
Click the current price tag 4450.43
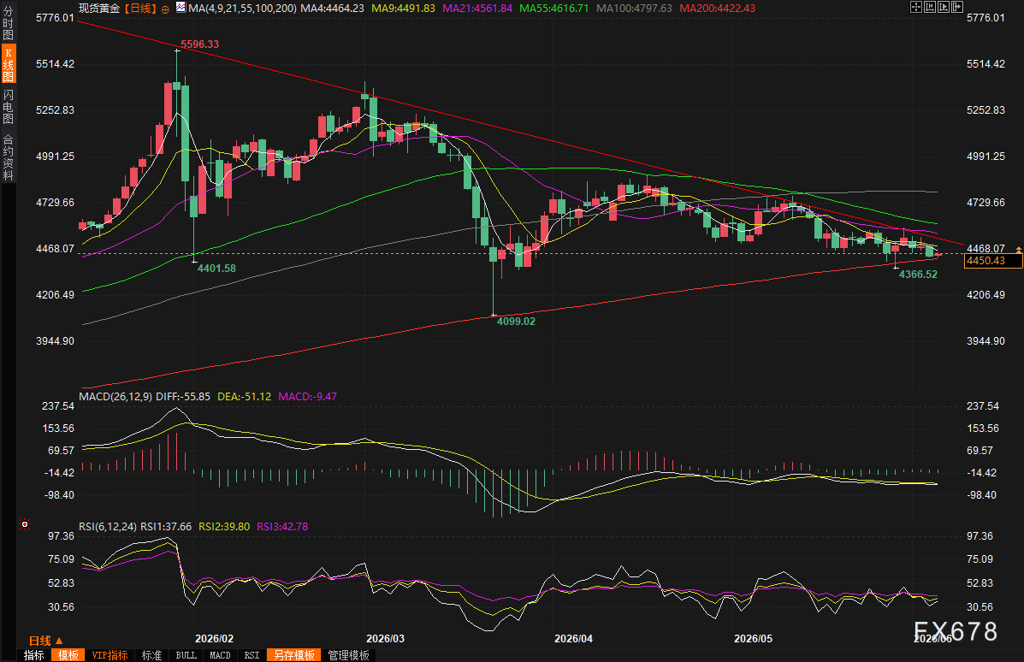(992, 261)
